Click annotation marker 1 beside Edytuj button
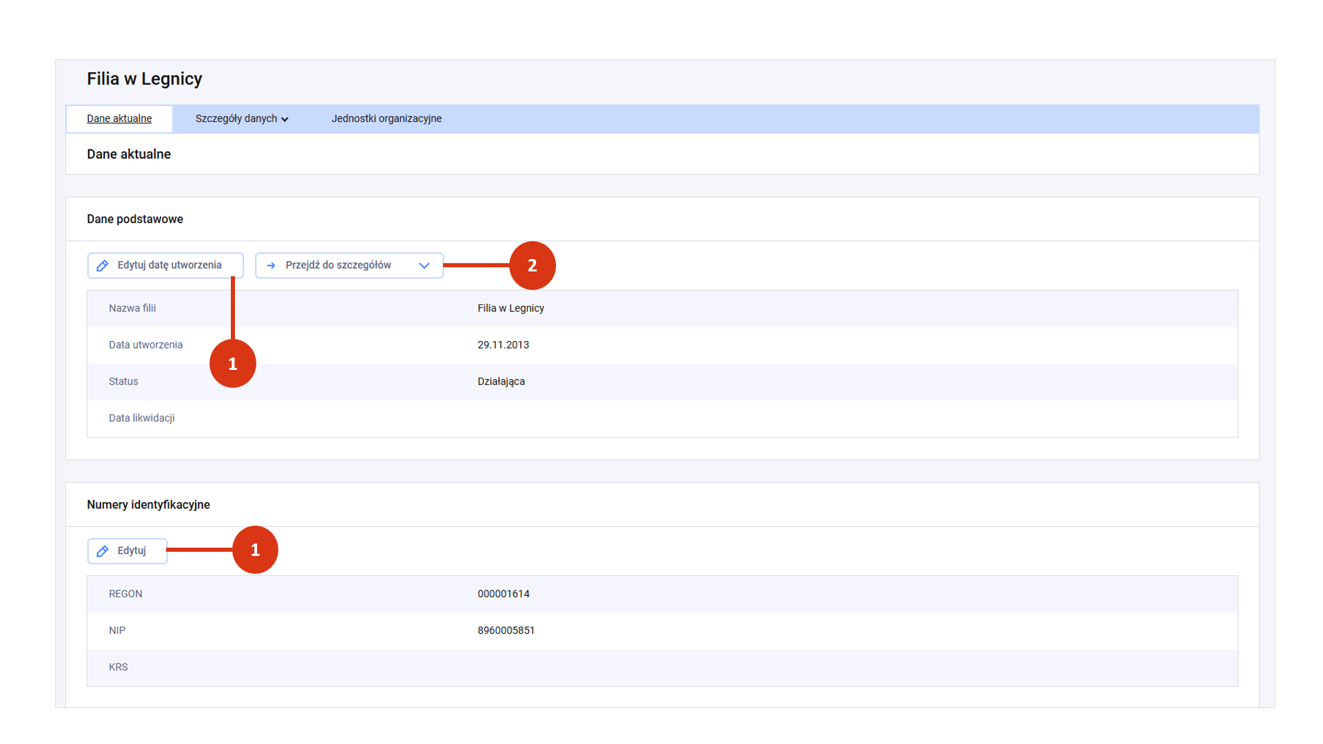Image resolution: width=1323 pixels, height=744 pixels. 255,550
